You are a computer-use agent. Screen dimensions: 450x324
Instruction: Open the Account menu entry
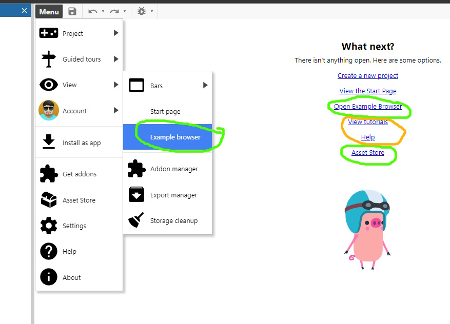coord(79,111)
